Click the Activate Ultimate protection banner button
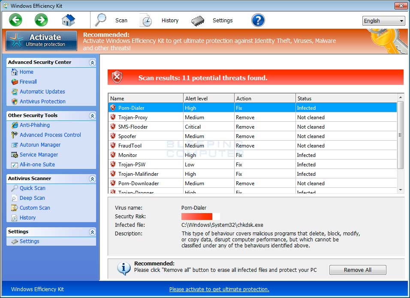 (x=41, y=40)
